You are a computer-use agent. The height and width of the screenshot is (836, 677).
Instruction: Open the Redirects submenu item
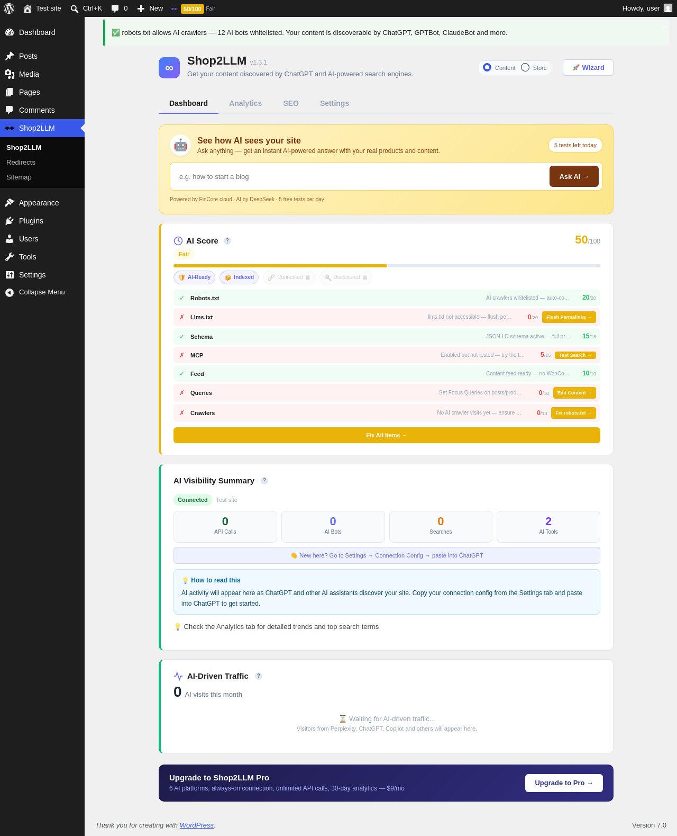42,163
